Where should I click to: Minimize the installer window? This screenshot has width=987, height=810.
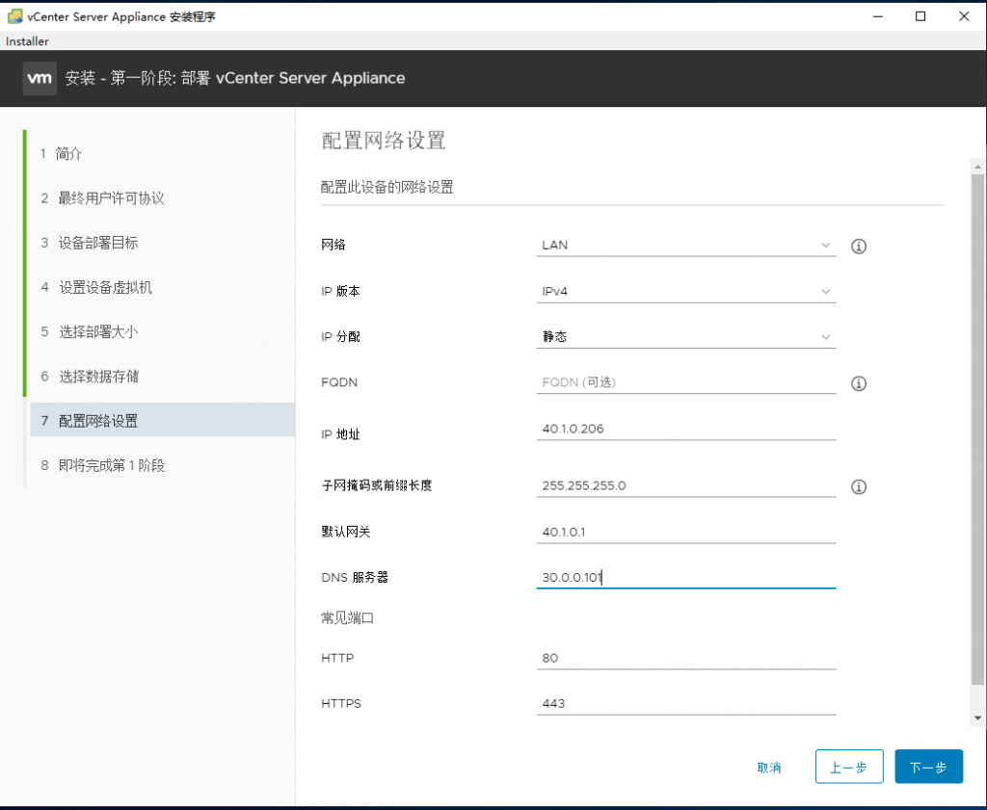[x=878, y=16]
